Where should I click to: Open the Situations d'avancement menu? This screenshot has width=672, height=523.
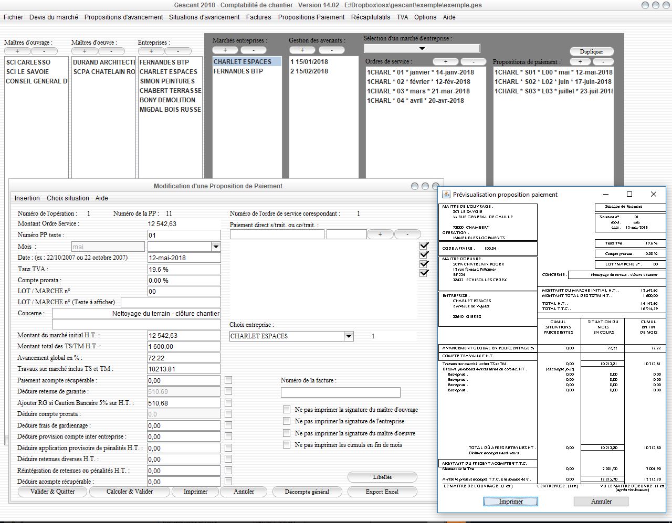tap(204, 17)
